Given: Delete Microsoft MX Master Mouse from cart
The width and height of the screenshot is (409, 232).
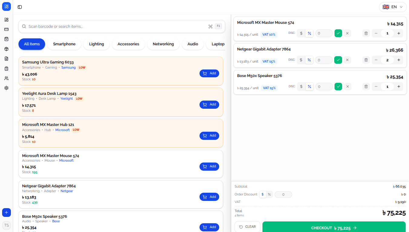Looking at the screenshot, I should coord(366,33).
